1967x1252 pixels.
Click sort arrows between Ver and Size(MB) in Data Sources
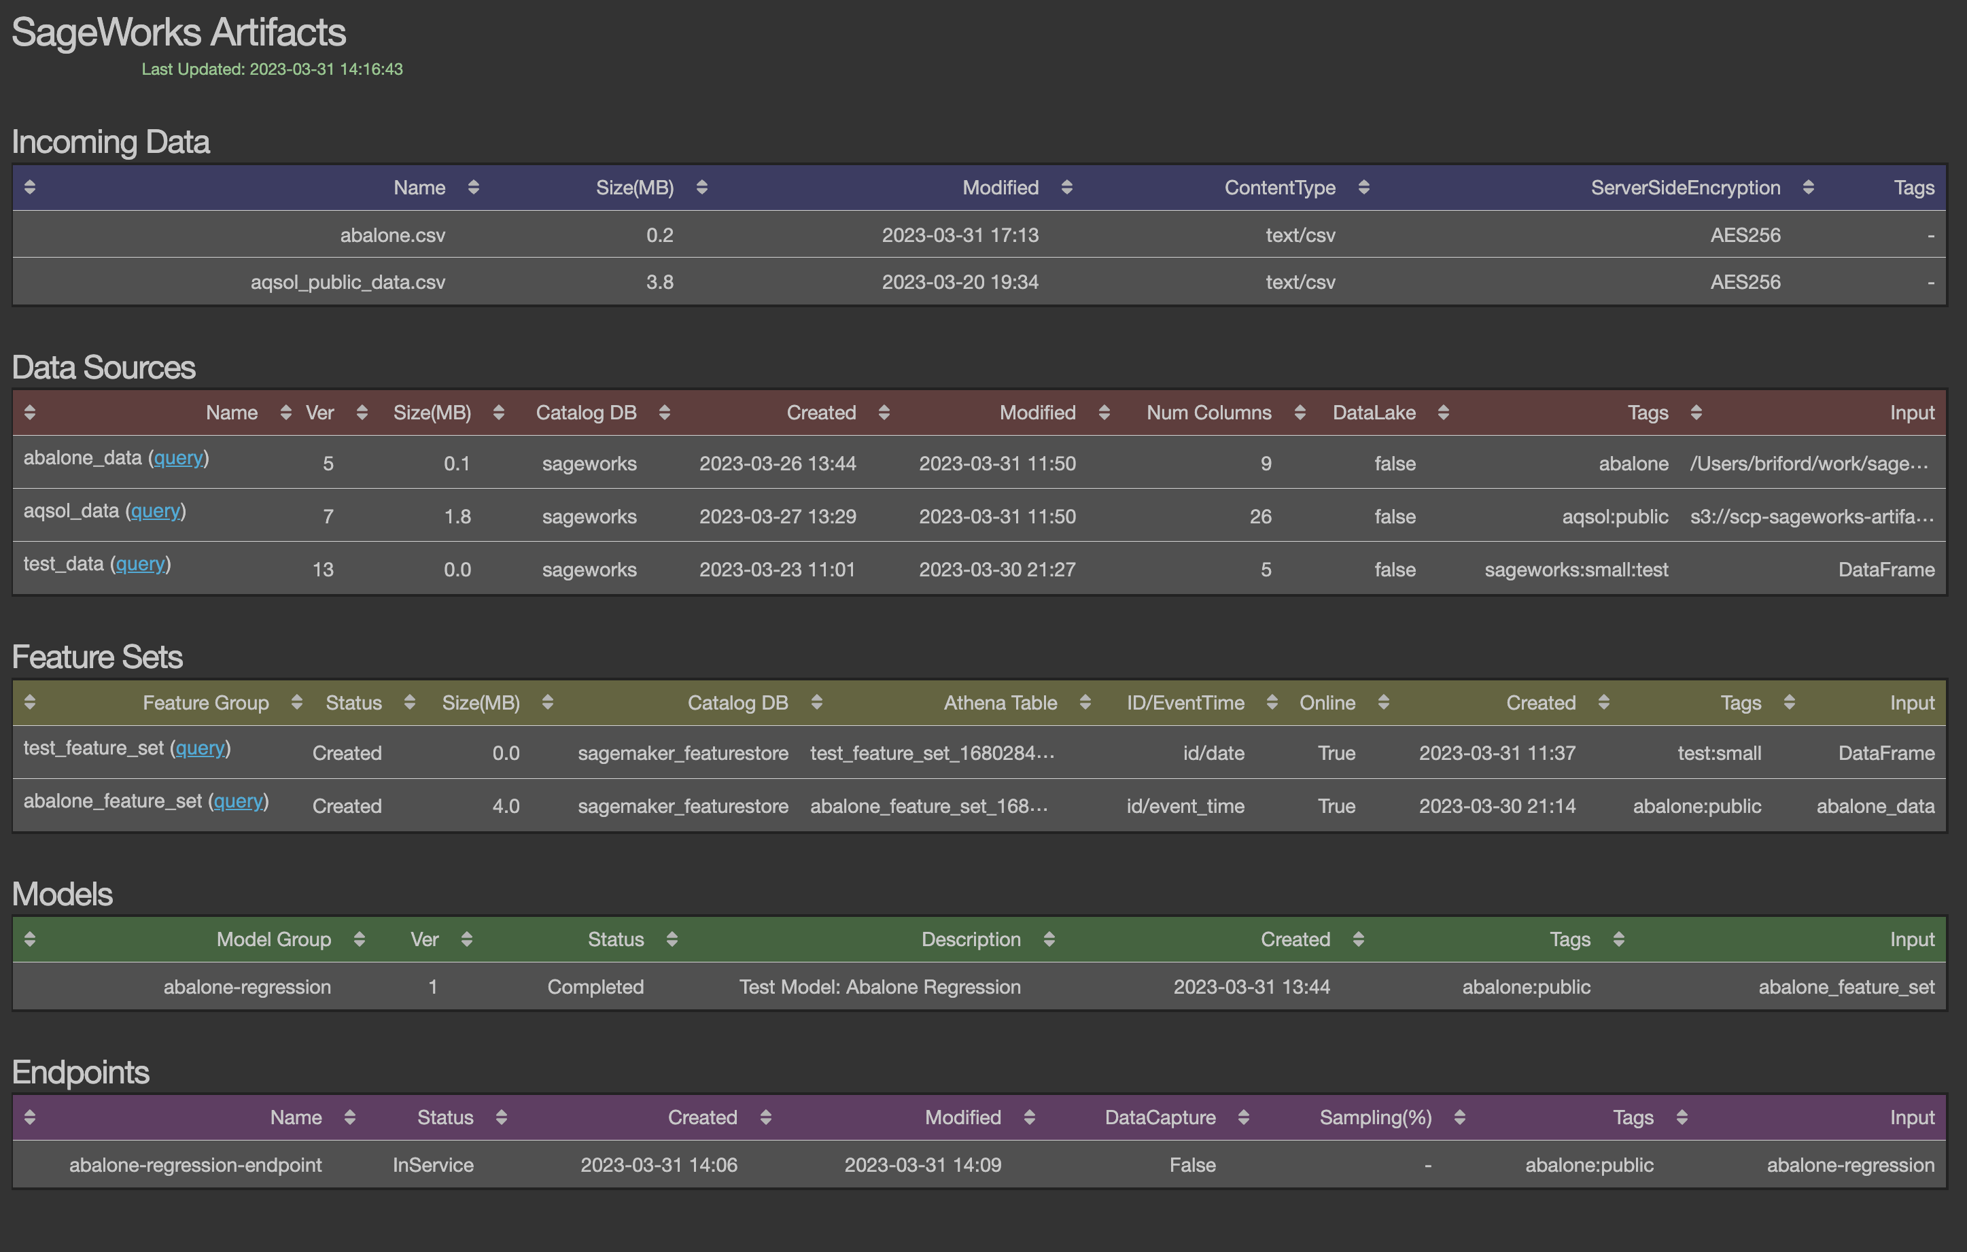click(362, 413)
